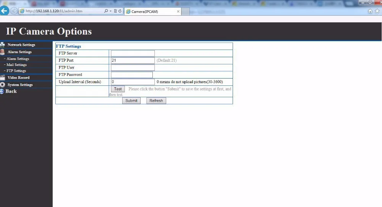Minimize the browser window

pyautogui.click(x=363, y=2)
